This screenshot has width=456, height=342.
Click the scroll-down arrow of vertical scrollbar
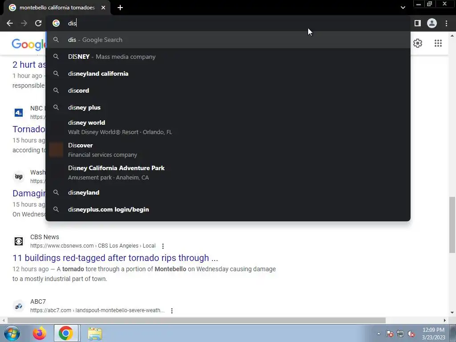tap(452, 313)
